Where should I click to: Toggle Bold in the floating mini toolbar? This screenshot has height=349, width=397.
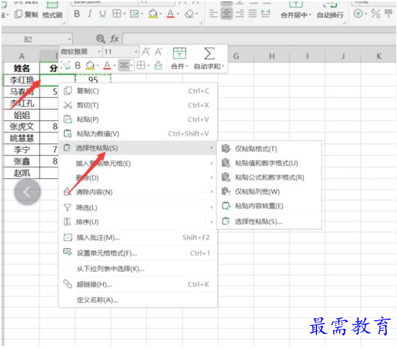coord(78,66)
